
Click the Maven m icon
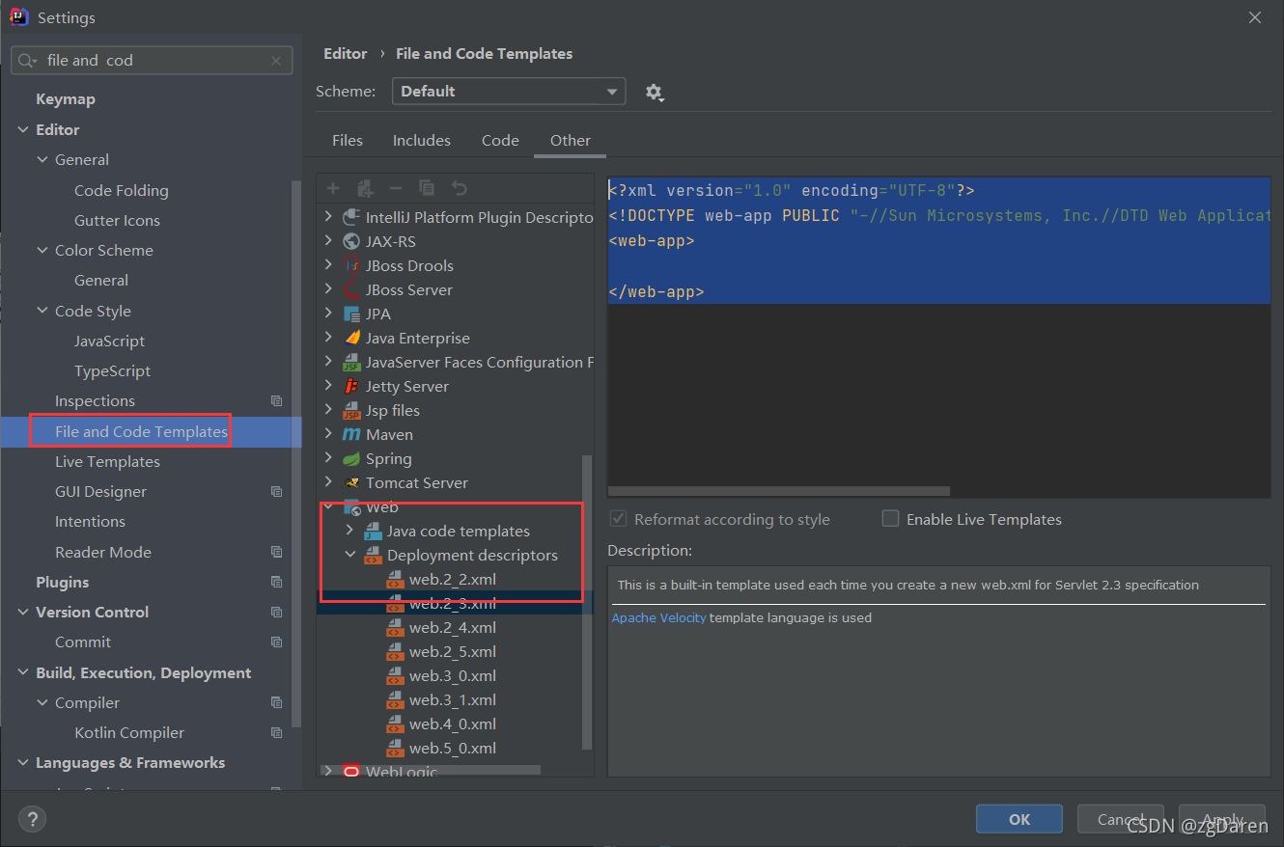pos(351,434)
